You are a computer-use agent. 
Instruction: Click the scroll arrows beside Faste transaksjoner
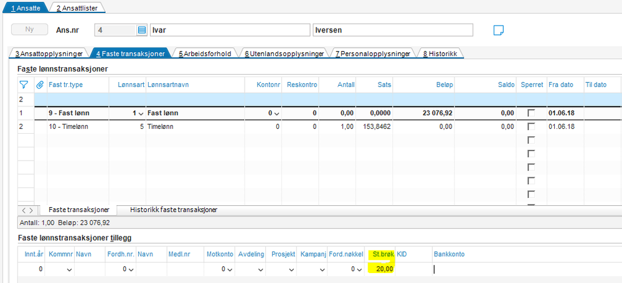click(x=27, y=210)
